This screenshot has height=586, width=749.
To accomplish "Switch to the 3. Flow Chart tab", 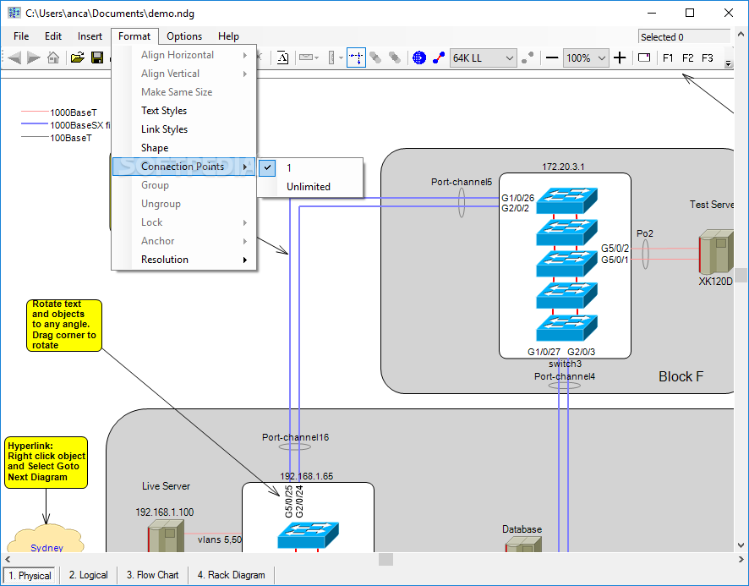I will tap(152, 575).
